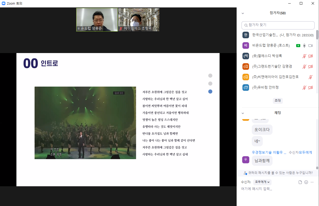Click muted mic icon on 케이엠에스 조항덕 video
The height and width of the screenshot is (206, 319).
121,29
